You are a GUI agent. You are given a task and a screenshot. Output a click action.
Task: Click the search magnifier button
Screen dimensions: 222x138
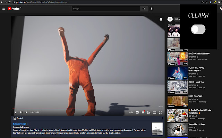click(144, 9)
